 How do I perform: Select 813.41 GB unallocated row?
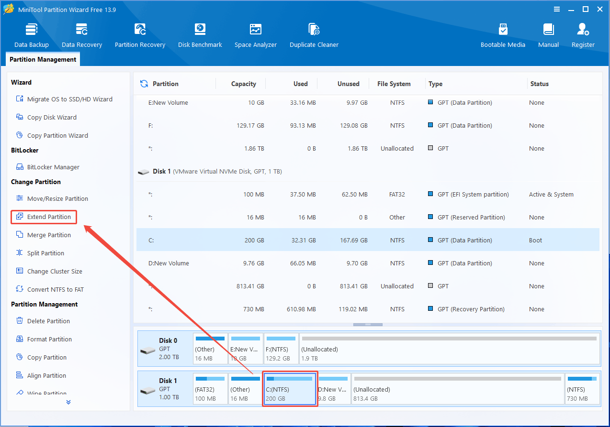point(368,286)
